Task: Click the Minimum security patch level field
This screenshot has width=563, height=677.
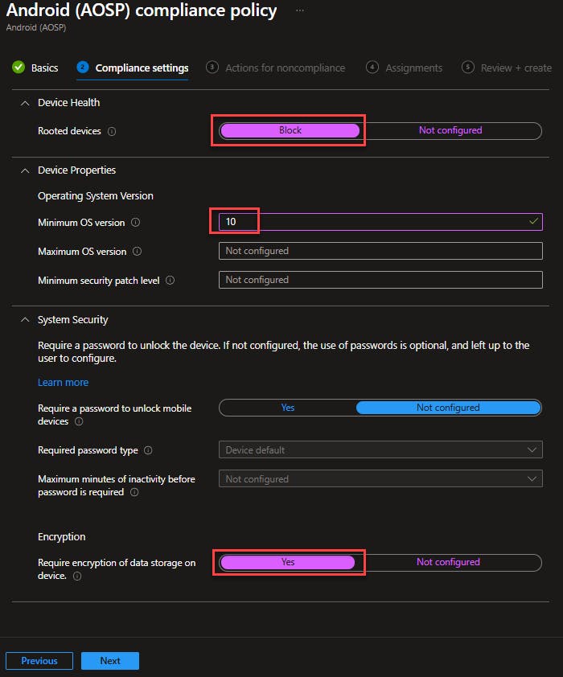Action: tap(380, 280)
